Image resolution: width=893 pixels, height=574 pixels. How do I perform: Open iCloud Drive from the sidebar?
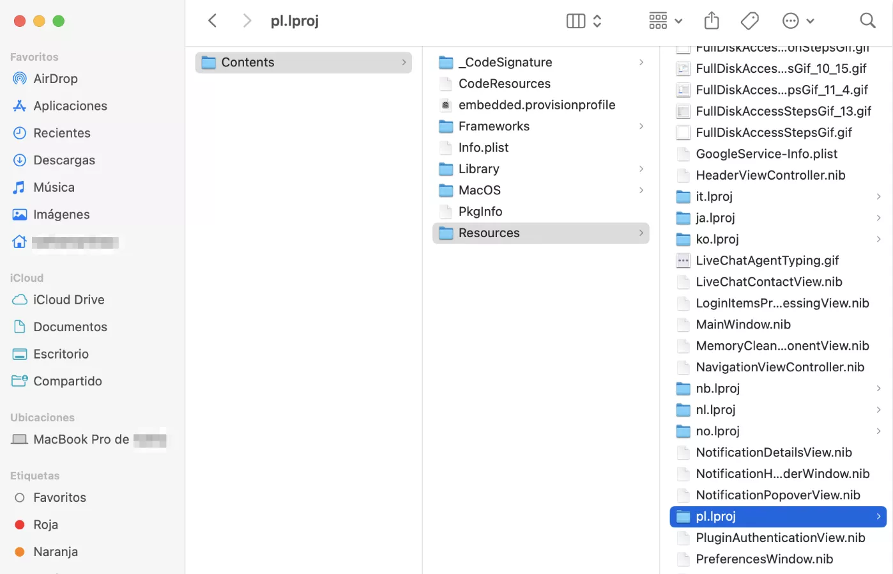[68, 299]
